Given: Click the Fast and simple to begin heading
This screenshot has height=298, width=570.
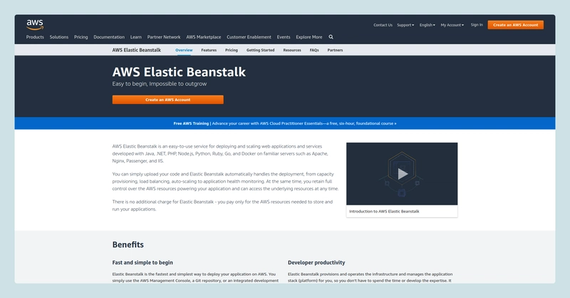Looking at the screenshot, I should [x=142, y=262].
